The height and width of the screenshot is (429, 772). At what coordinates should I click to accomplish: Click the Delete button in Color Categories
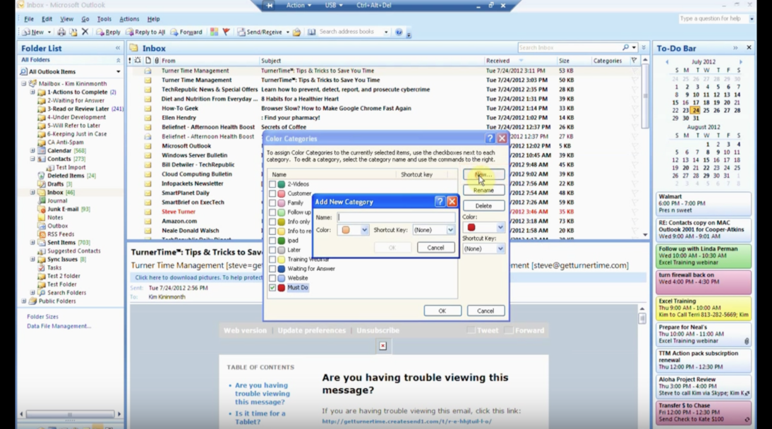click(x=483, y=206)
